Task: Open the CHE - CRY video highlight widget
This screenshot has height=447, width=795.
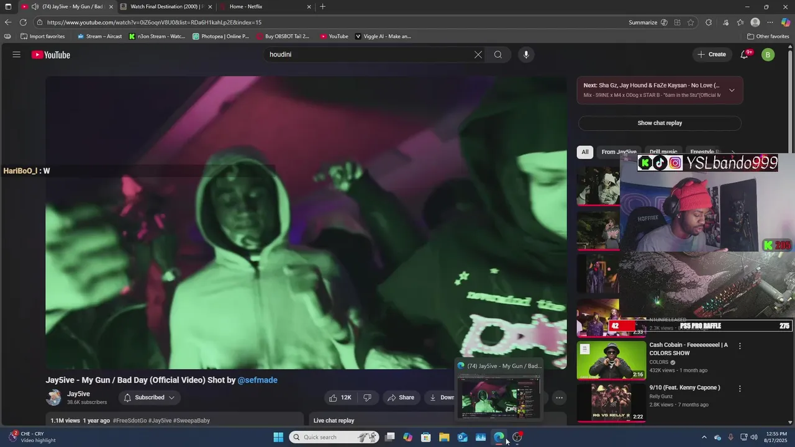Action: coord(32,437)
